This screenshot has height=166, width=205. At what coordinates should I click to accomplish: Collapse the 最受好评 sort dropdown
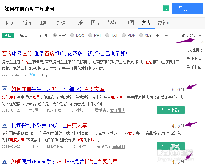pos(191,36)
